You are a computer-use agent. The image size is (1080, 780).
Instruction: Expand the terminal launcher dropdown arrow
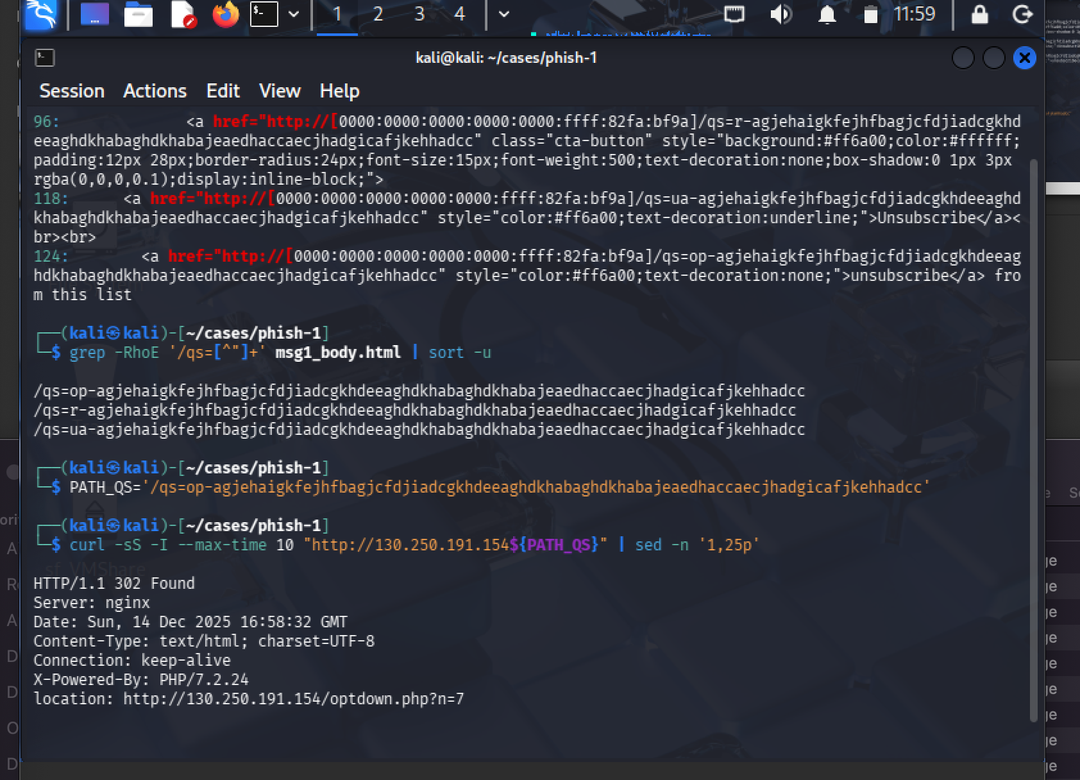[294, 14]
